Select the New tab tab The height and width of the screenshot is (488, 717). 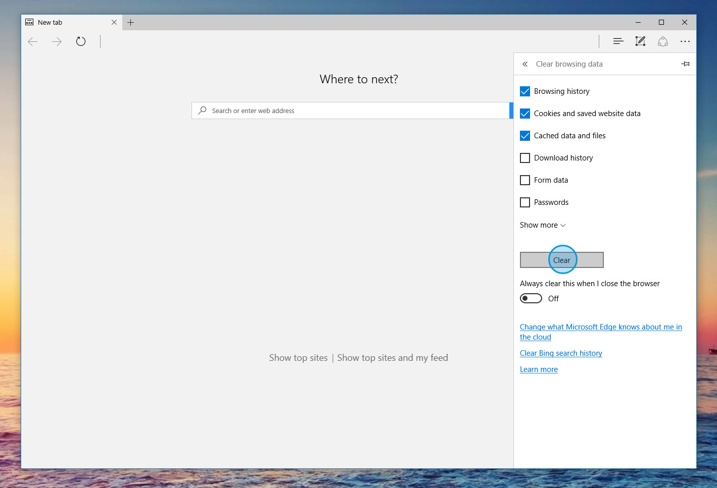[66, 22]
